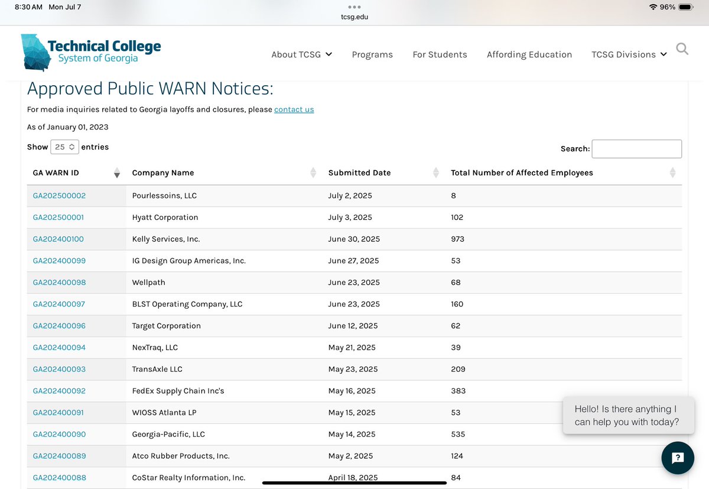This screenshot has width=709, height=489.
Task: Open the chat help question-mark button
Action: [678, 458]
